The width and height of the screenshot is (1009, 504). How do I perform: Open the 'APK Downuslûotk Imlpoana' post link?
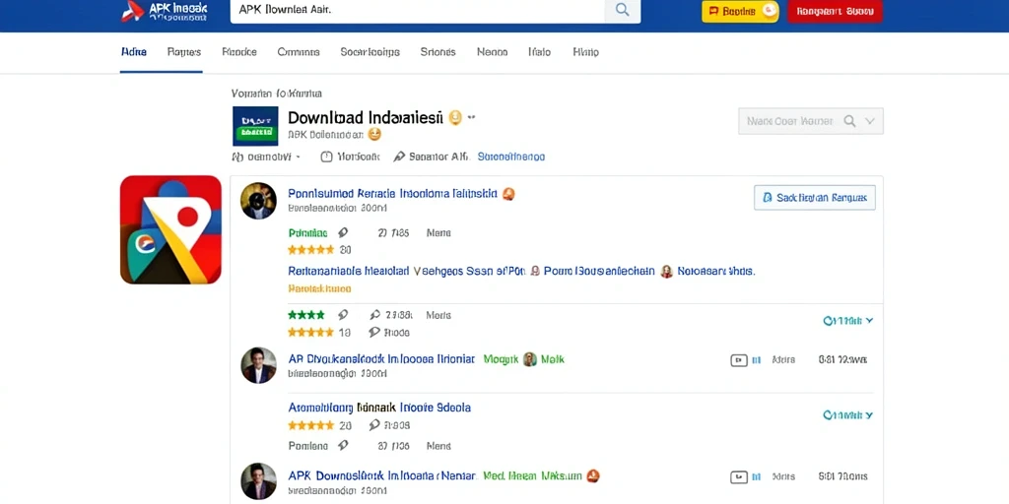[x=382, y=475]
